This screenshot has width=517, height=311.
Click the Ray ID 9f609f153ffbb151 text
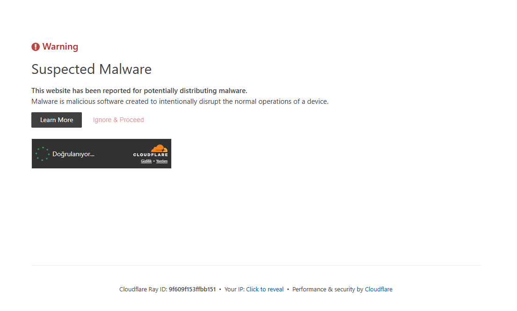pyautogui.click(x=192, y=289)
